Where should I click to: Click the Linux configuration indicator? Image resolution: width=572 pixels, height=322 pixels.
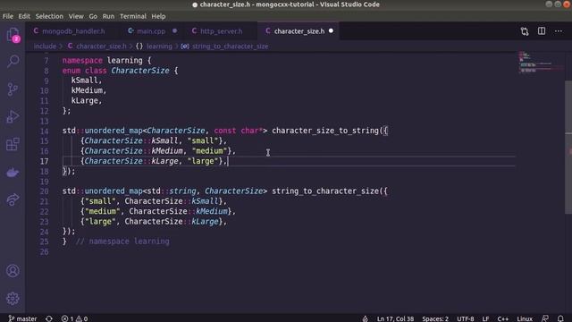[525, 318]
